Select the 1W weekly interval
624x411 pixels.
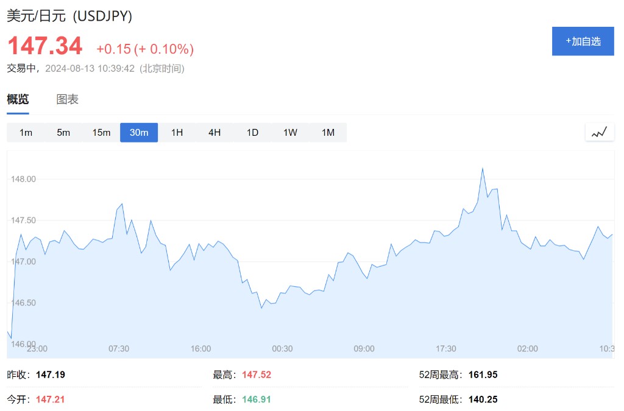290,133
